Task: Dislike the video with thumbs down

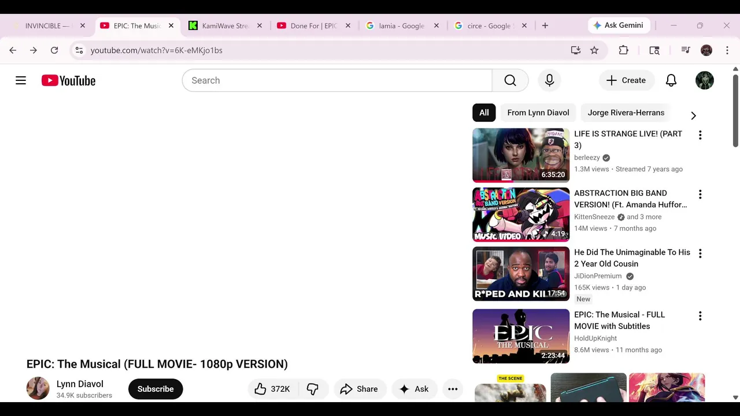Action: tap(313, 389)
